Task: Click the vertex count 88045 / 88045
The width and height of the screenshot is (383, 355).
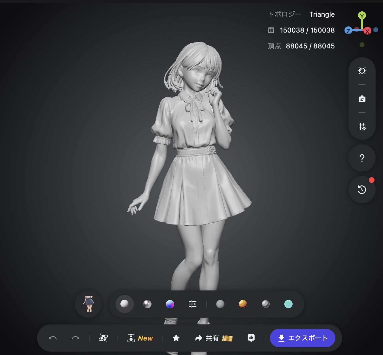Action: 310,46
